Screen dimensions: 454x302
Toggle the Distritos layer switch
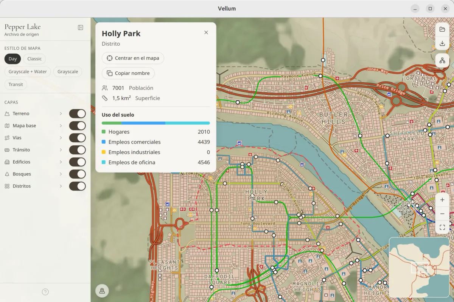(77, 186)
